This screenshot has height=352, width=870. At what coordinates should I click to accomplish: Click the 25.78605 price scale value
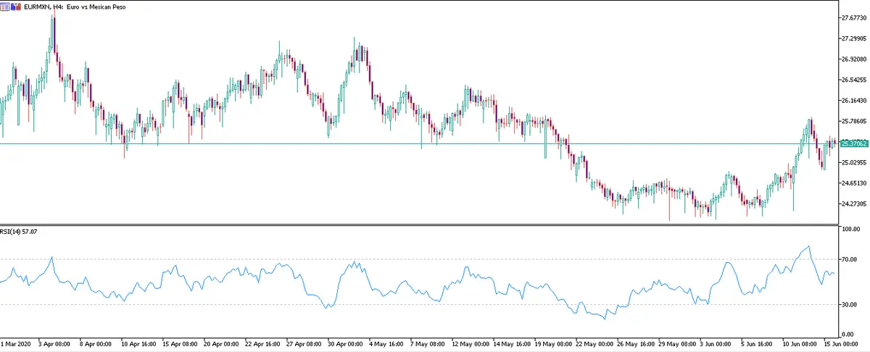tap(855, 121)
